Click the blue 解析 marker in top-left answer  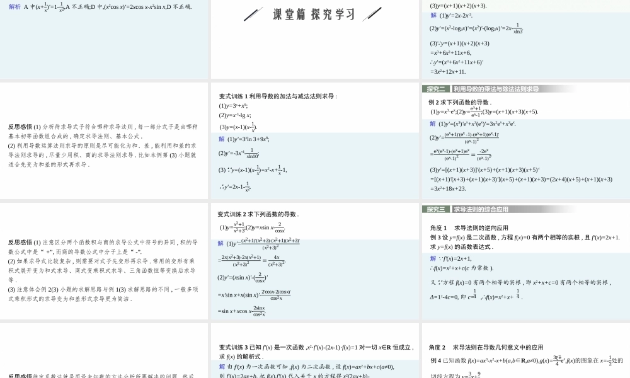13,8
